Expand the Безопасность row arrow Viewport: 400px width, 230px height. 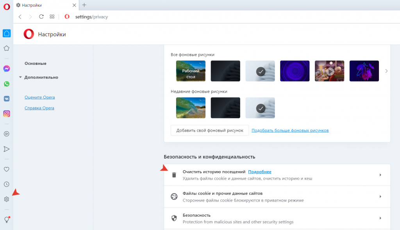coord(380,218)
